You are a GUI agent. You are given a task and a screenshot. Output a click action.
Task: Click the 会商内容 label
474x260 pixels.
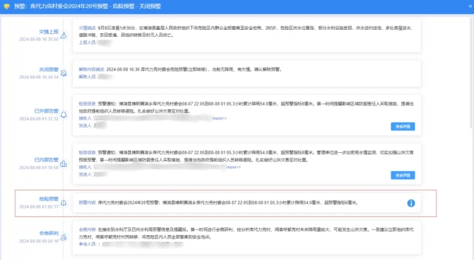click(88, 229)
